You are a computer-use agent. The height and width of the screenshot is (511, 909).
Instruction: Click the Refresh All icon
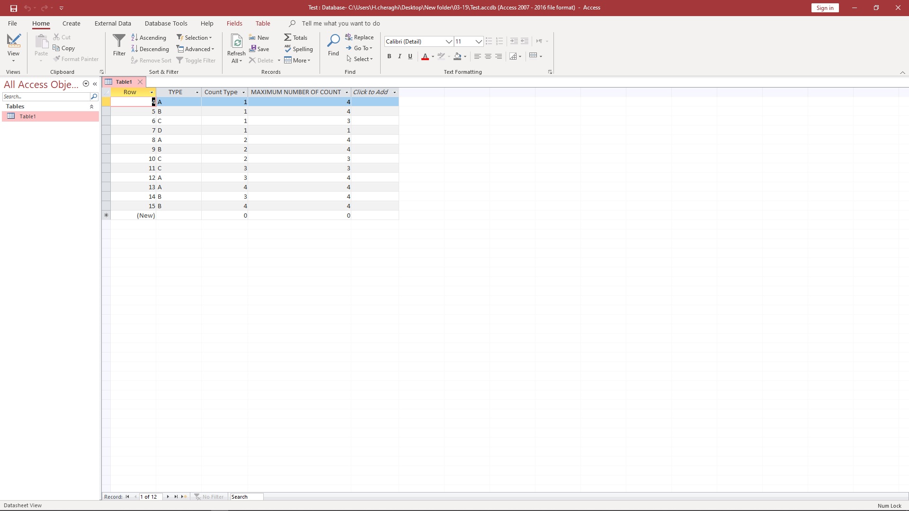236,42
